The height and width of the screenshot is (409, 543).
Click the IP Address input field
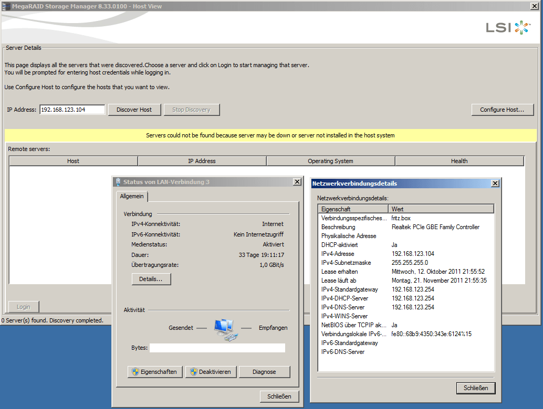[x=72, y=110]
